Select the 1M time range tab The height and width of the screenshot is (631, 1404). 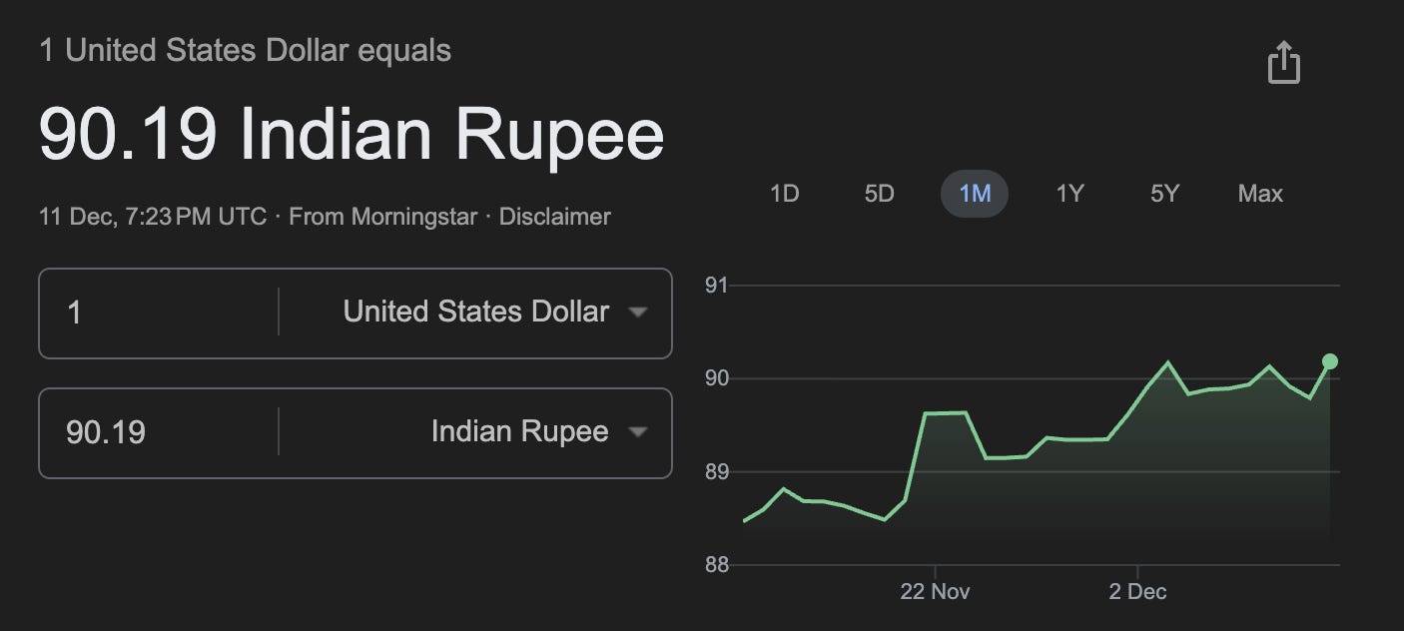click(x=975, y=194)
